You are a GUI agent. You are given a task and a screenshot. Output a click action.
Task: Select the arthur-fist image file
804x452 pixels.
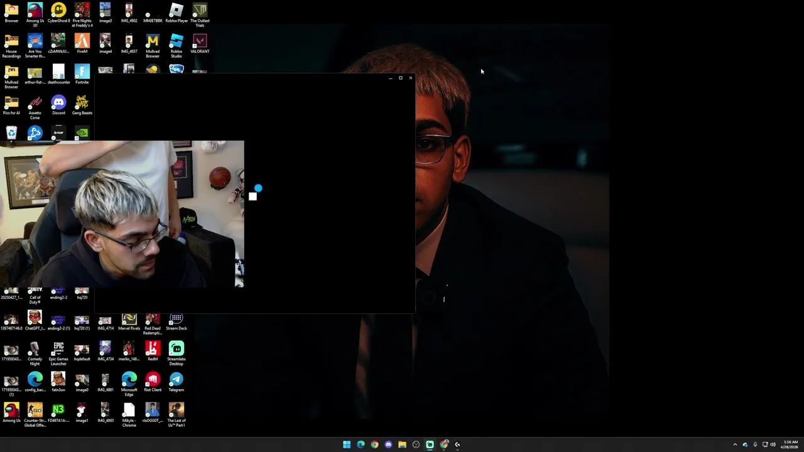[35, 75]
